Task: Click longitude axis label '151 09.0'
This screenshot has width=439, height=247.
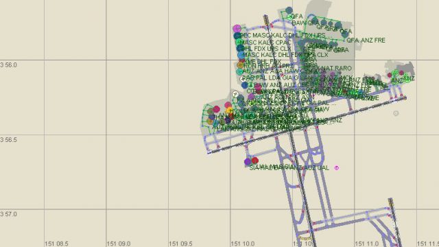Action: tap(119, 244)
